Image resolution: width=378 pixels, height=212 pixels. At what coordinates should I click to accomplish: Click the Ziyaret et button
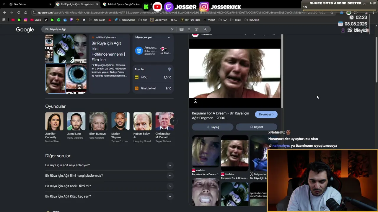(266, 115)
